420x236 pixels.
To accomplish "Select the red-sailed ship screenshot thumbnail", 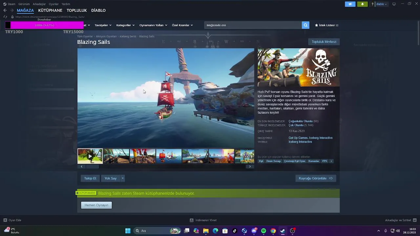I will [x=169, y=156].
